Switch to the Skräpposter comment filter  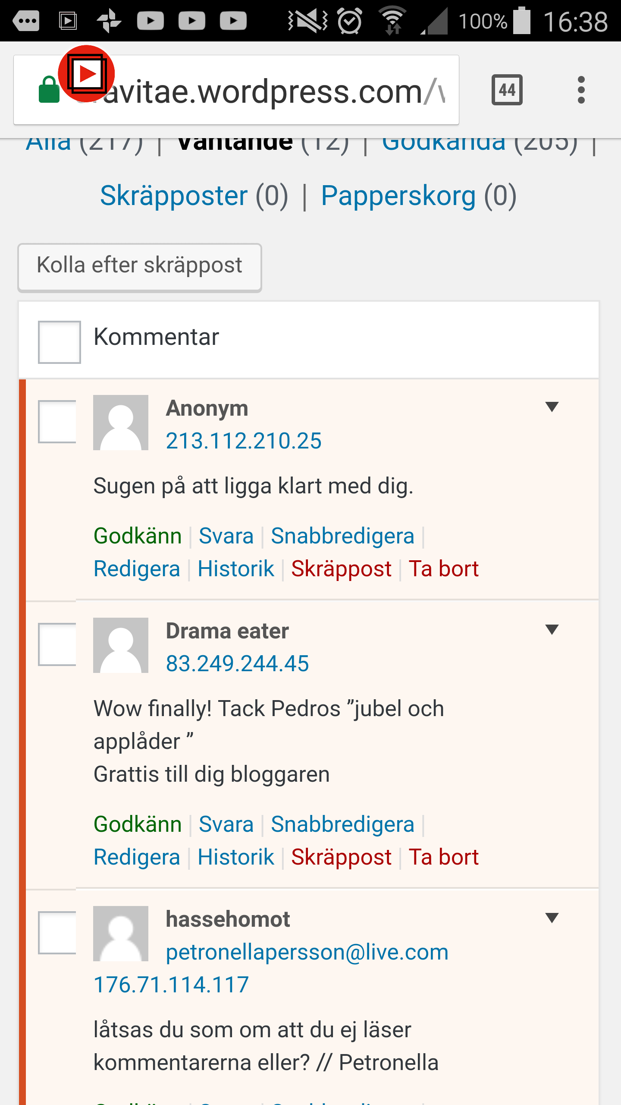click(174, 196)
